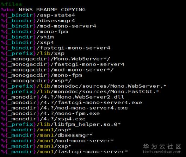
Task: Click the /asp-state4 bindir line
Action: [x=38, y=15]
